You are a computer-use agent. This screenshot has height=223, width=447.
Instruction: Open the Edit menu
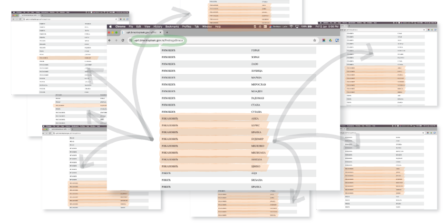pos(138,27)
